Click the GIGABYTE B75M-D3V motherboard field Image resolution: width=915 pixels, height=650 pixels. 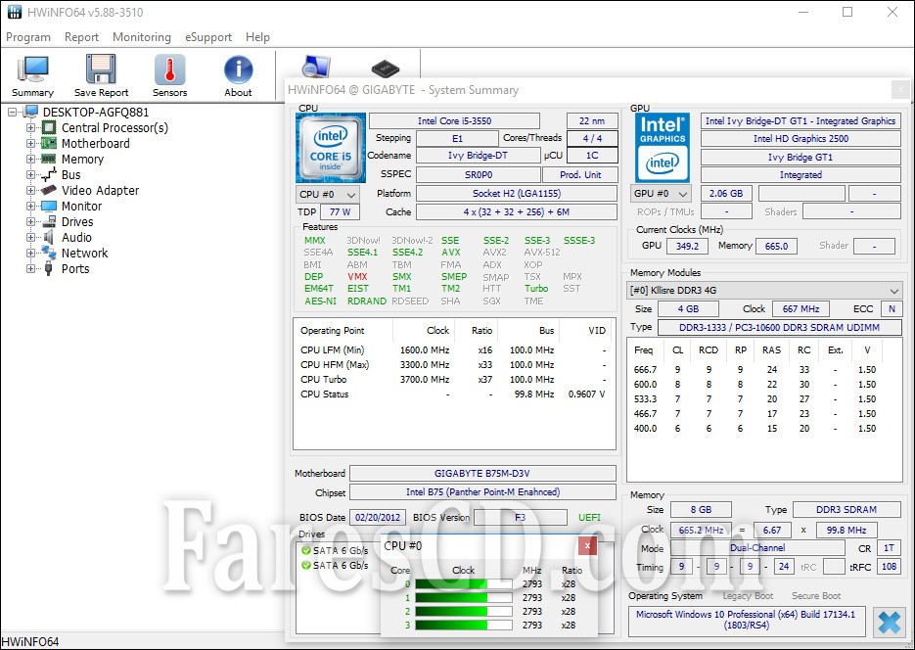(482, 473)
